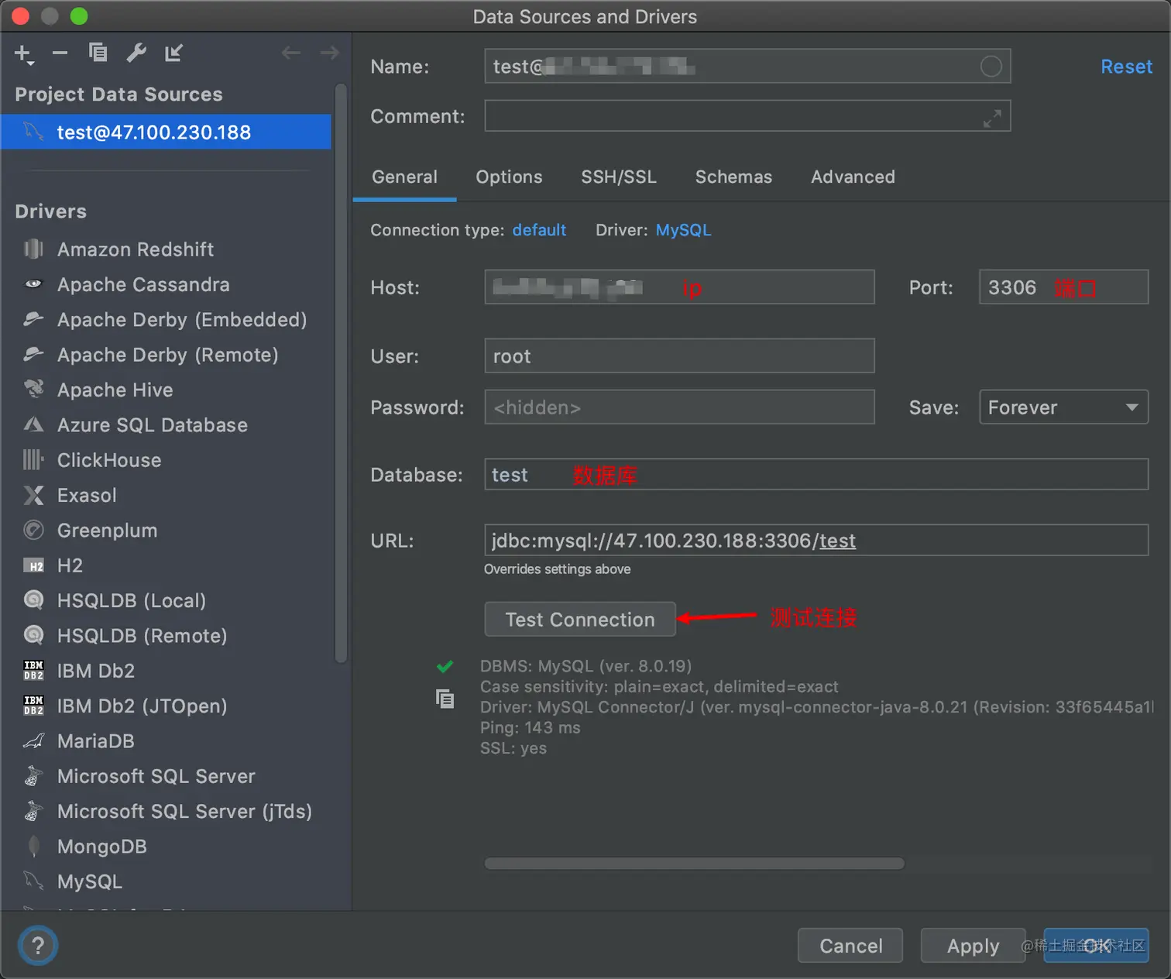Switch to the General tab
This screenshot has width=1171, height=979.
pos(404,177)
